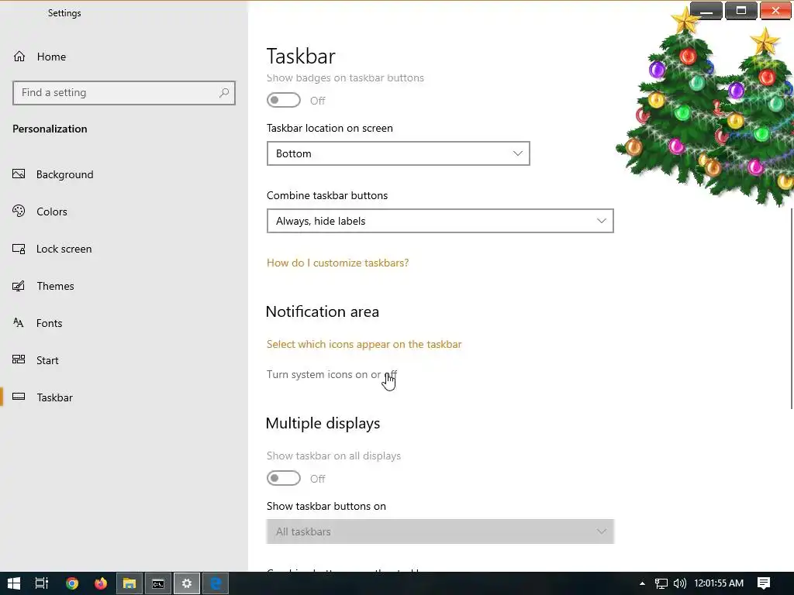Open the Colors settings page
This screenshot has height=595, width=794.
52,212
